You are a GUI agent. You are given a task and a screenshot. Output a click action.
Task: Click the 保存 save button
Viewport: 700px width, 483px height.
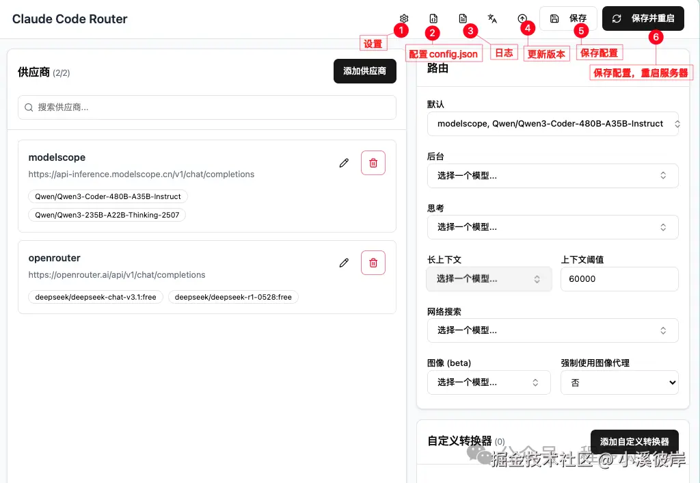[569, 18]
